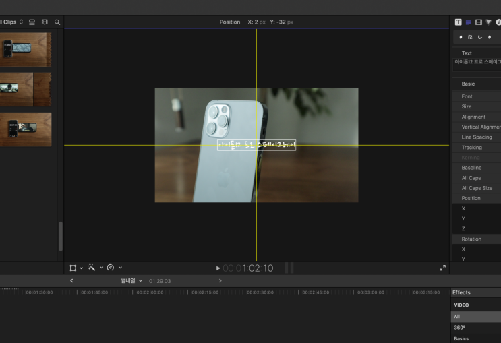Play the viewer clip
The height and width of the screenshot is (343, 501).
click(x=218, y=268)
